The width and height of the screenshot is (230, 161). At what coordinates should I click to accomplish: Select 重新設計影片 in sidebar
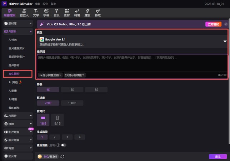(17, 57)
